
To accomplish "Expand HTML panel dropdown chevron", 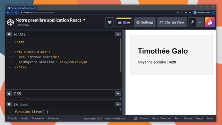I will point(118,34).
